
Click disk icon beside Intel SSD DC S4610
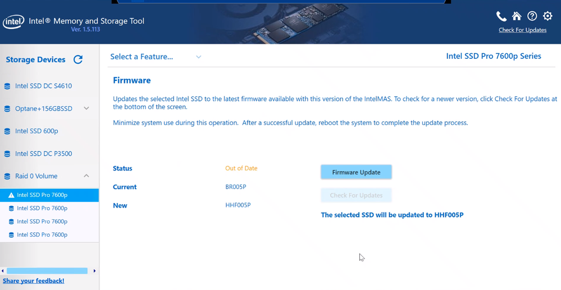tap(7, 86)
